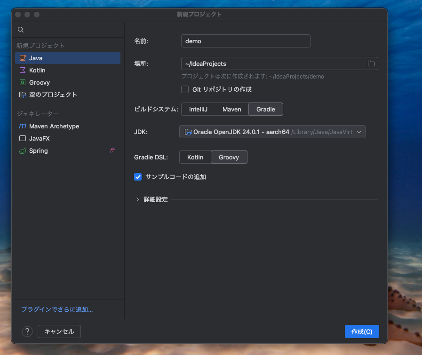Click the 場所 field with ~/IdeaProjects

coord(279,63)
